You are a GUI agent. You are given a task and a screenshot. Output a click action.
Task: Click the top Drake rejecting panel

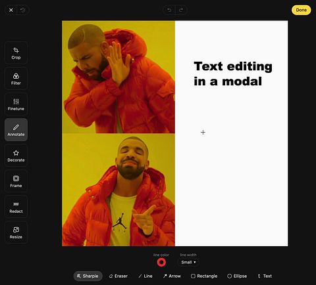(118, 77)
